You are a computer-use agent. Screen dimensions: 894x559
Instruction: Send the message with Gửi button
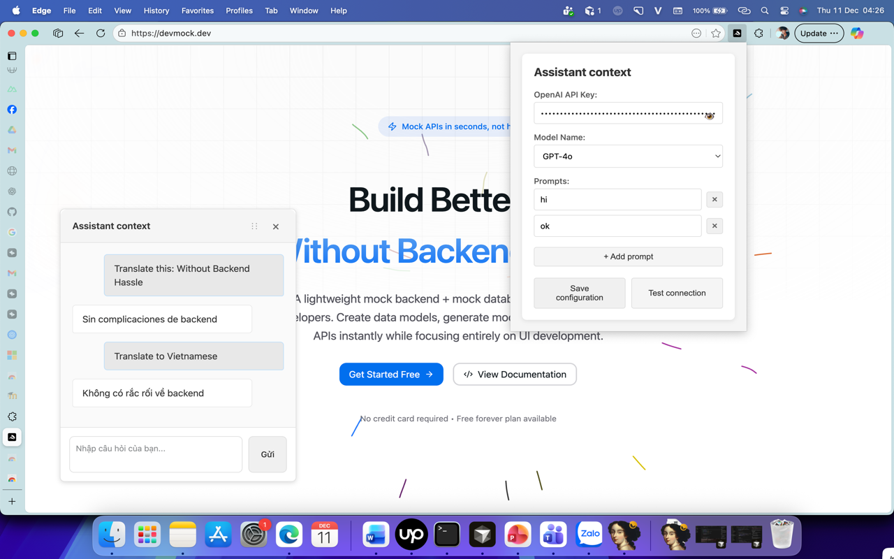point(268,454)
